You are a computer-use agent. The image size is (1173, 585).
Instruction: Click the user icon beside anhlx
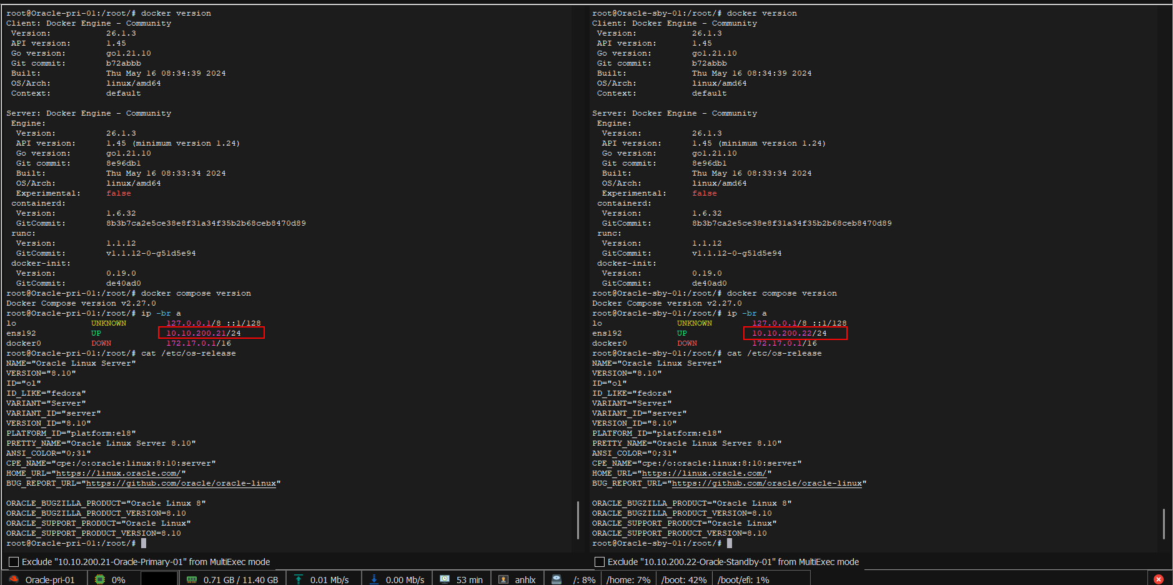[x=503, y=579]
